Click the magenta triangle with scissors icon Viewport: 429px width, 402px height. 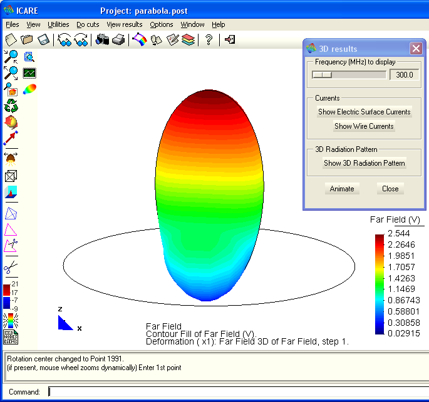(x=11, y=246)
